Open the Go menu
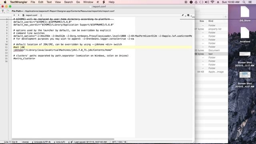256x144 pixels. click(78, 2)
